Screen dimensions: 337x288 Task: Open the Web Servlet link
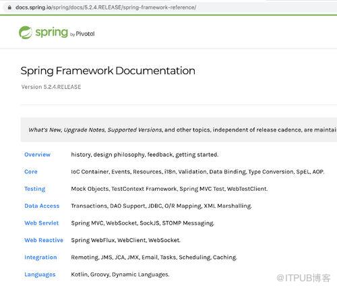(42, 223)
